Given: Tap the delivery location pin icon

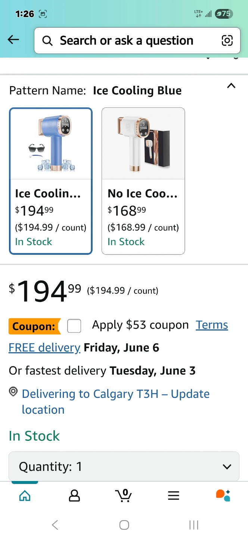Looking at the screenshot, I should (13, 392).
